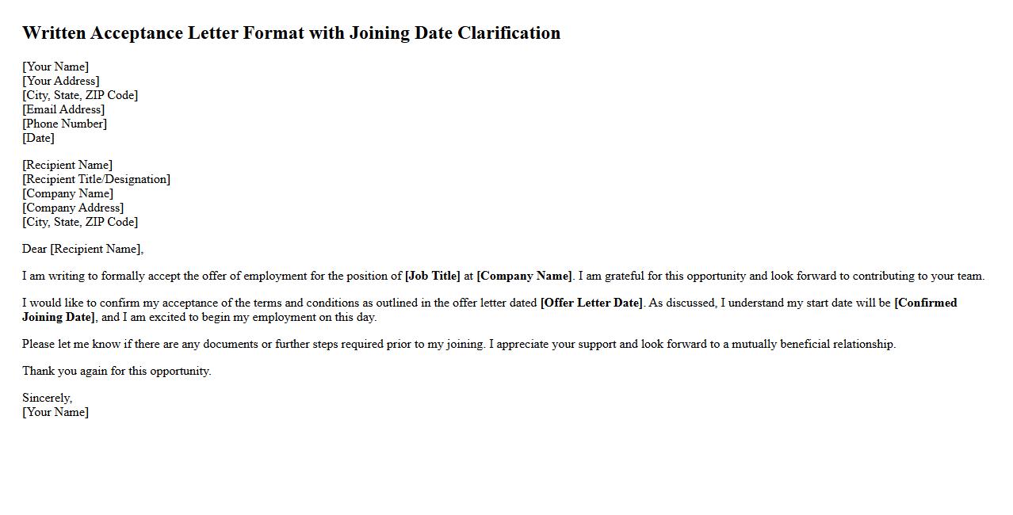Click the [Company Address] placeholder
Viewport: 1013px width, 515px height.
(73, 208)
